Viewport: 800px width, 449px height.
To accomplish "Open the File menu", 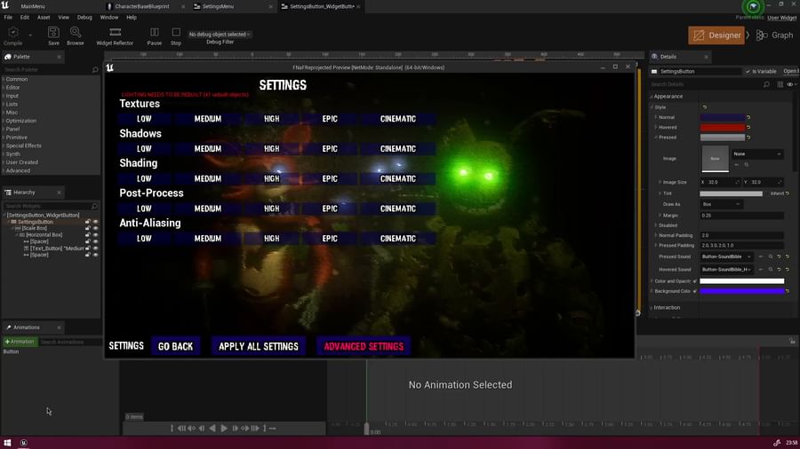I will point(8,18).
